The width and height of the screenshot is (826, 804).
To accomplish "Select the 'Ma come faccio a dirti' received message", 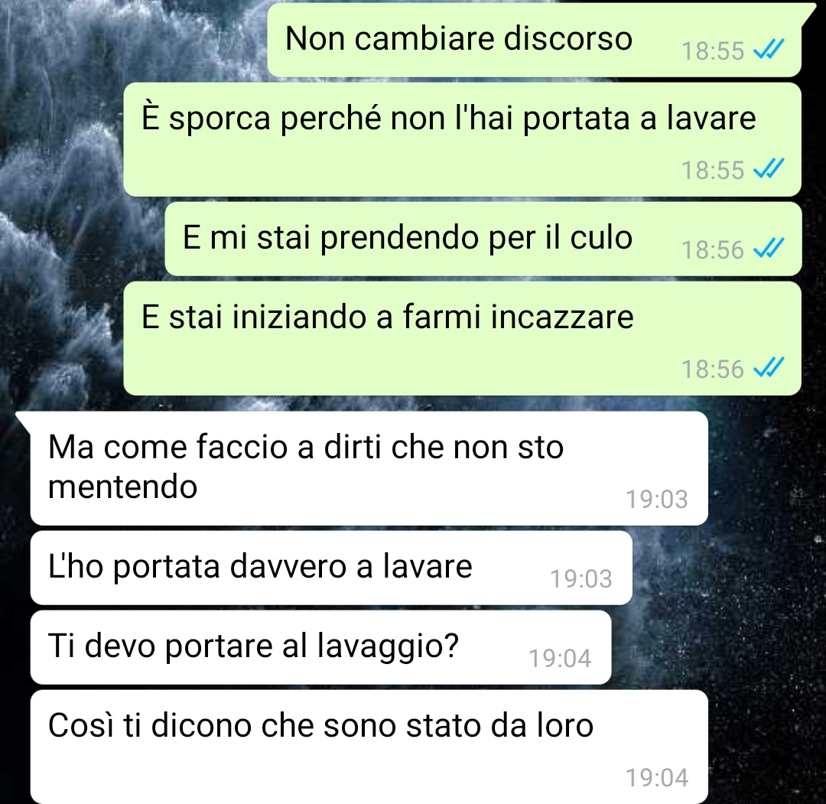I will (369, 468).
